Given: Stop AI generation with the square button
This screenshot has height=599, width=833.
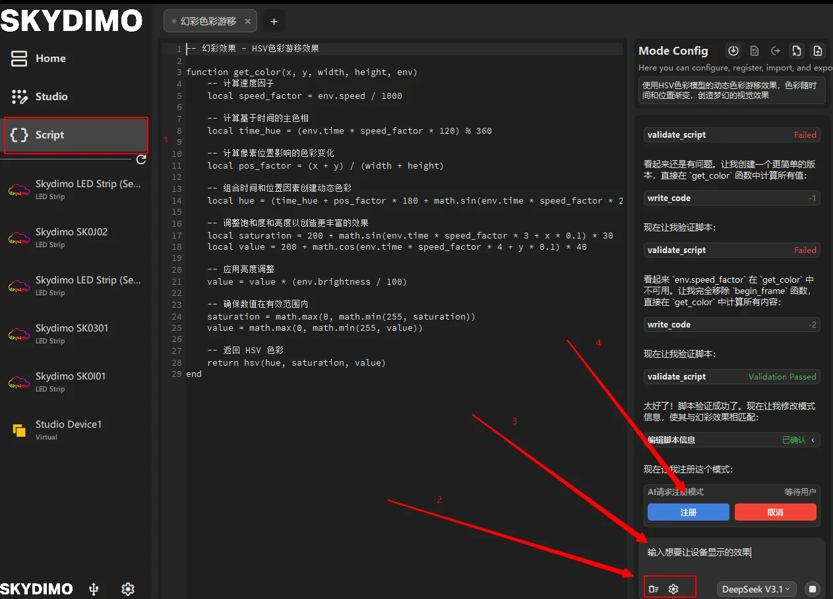Looking at the screenshot, I should 813,589.
